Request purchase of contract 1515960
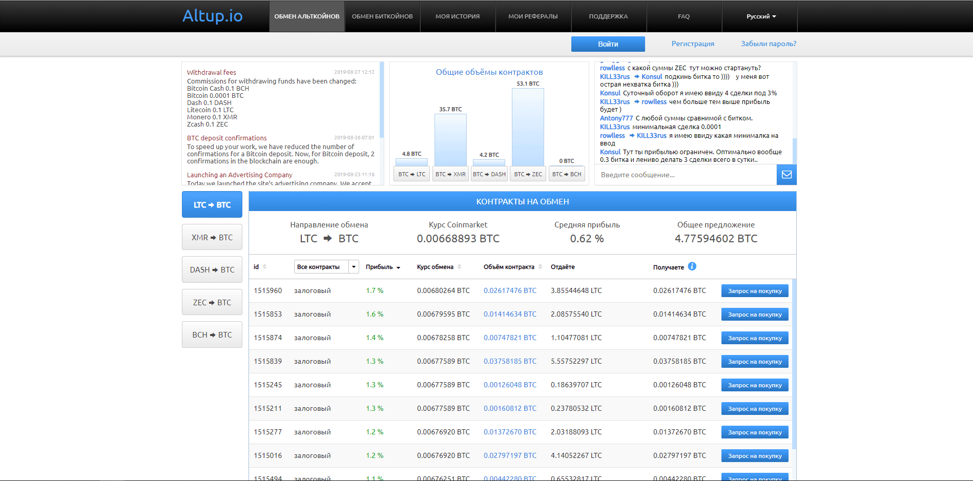973x481 pixels. tap(754, 290)
